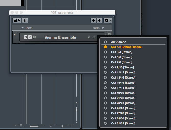Add a Track Instrument with keyboard-plus button
Viewport: 171px width, 130px height.
17,20
